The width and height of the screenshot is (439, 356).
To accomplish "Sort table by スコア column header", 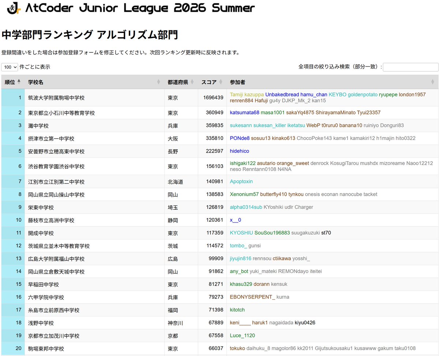I will pos(212,82).
